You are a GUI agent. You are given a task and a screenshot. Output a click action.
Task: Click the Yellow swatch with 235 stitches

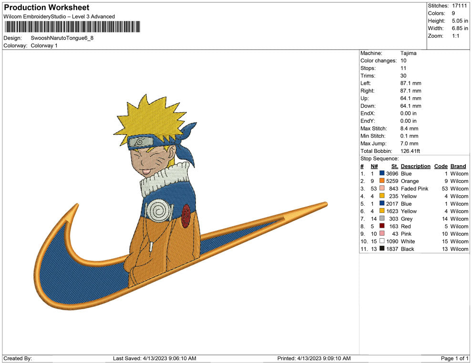point(382,196)
